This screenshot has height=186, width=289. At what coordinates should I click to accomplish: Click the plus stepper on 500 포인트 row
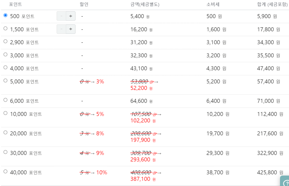[x=70, y=16]
